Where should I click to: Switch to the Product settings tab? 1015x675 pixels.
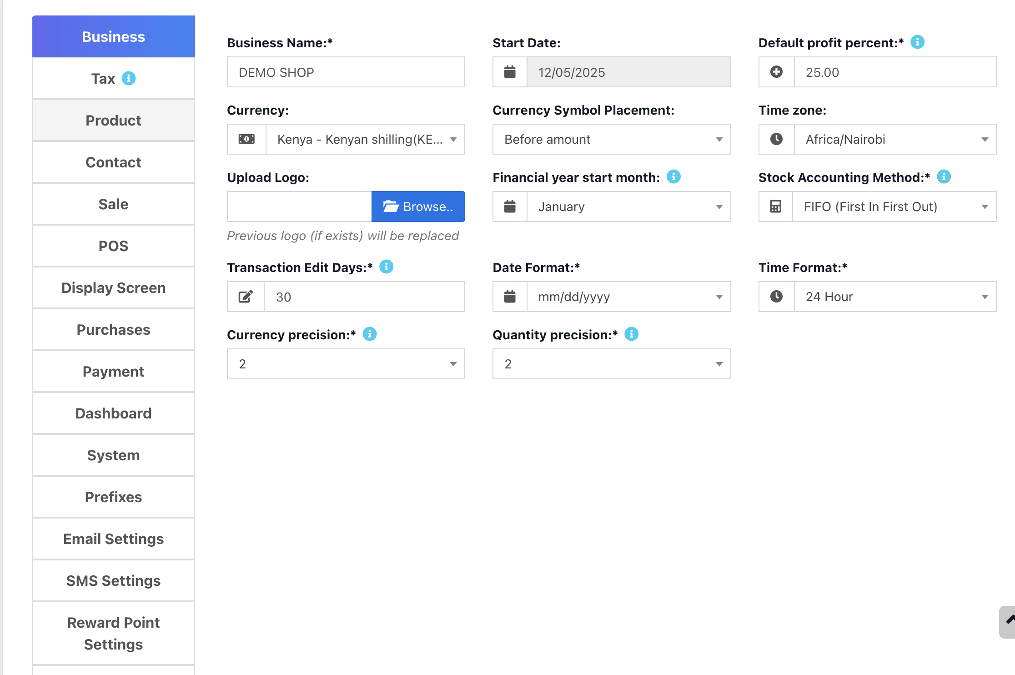[x=113, y=120]
